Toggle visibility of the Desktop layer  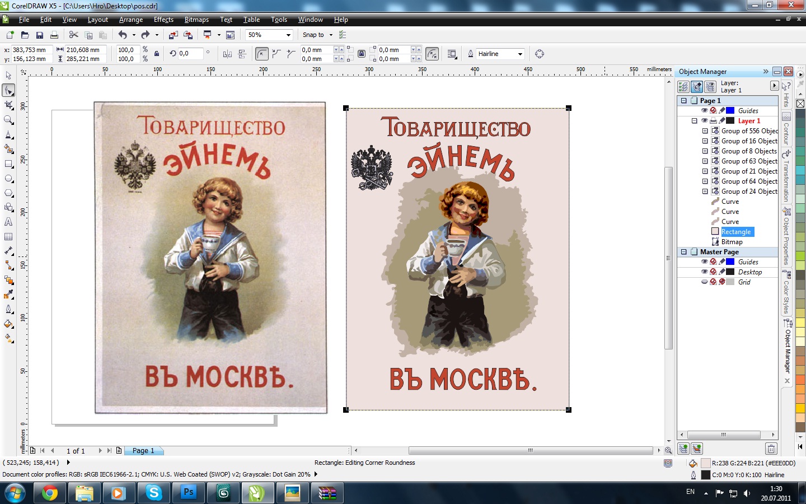point(705,272)
